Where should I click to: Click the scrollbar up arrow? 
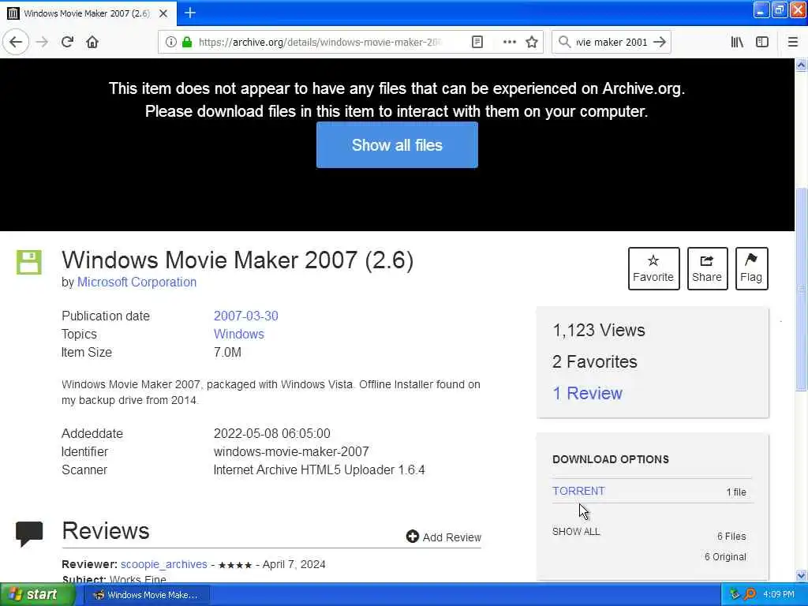pos(801,65)
